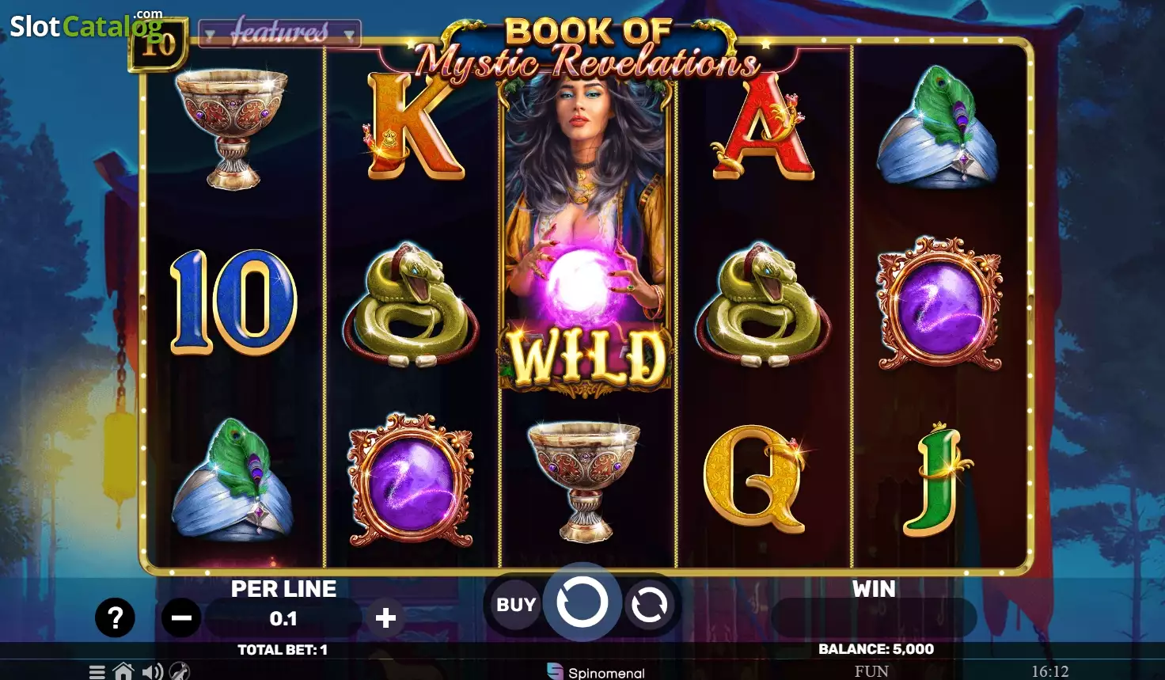Image resolution: width=1165 pixels, height=680 pixels.
Task: Go to home using the house icon
Action: click(x=123, y=671)
